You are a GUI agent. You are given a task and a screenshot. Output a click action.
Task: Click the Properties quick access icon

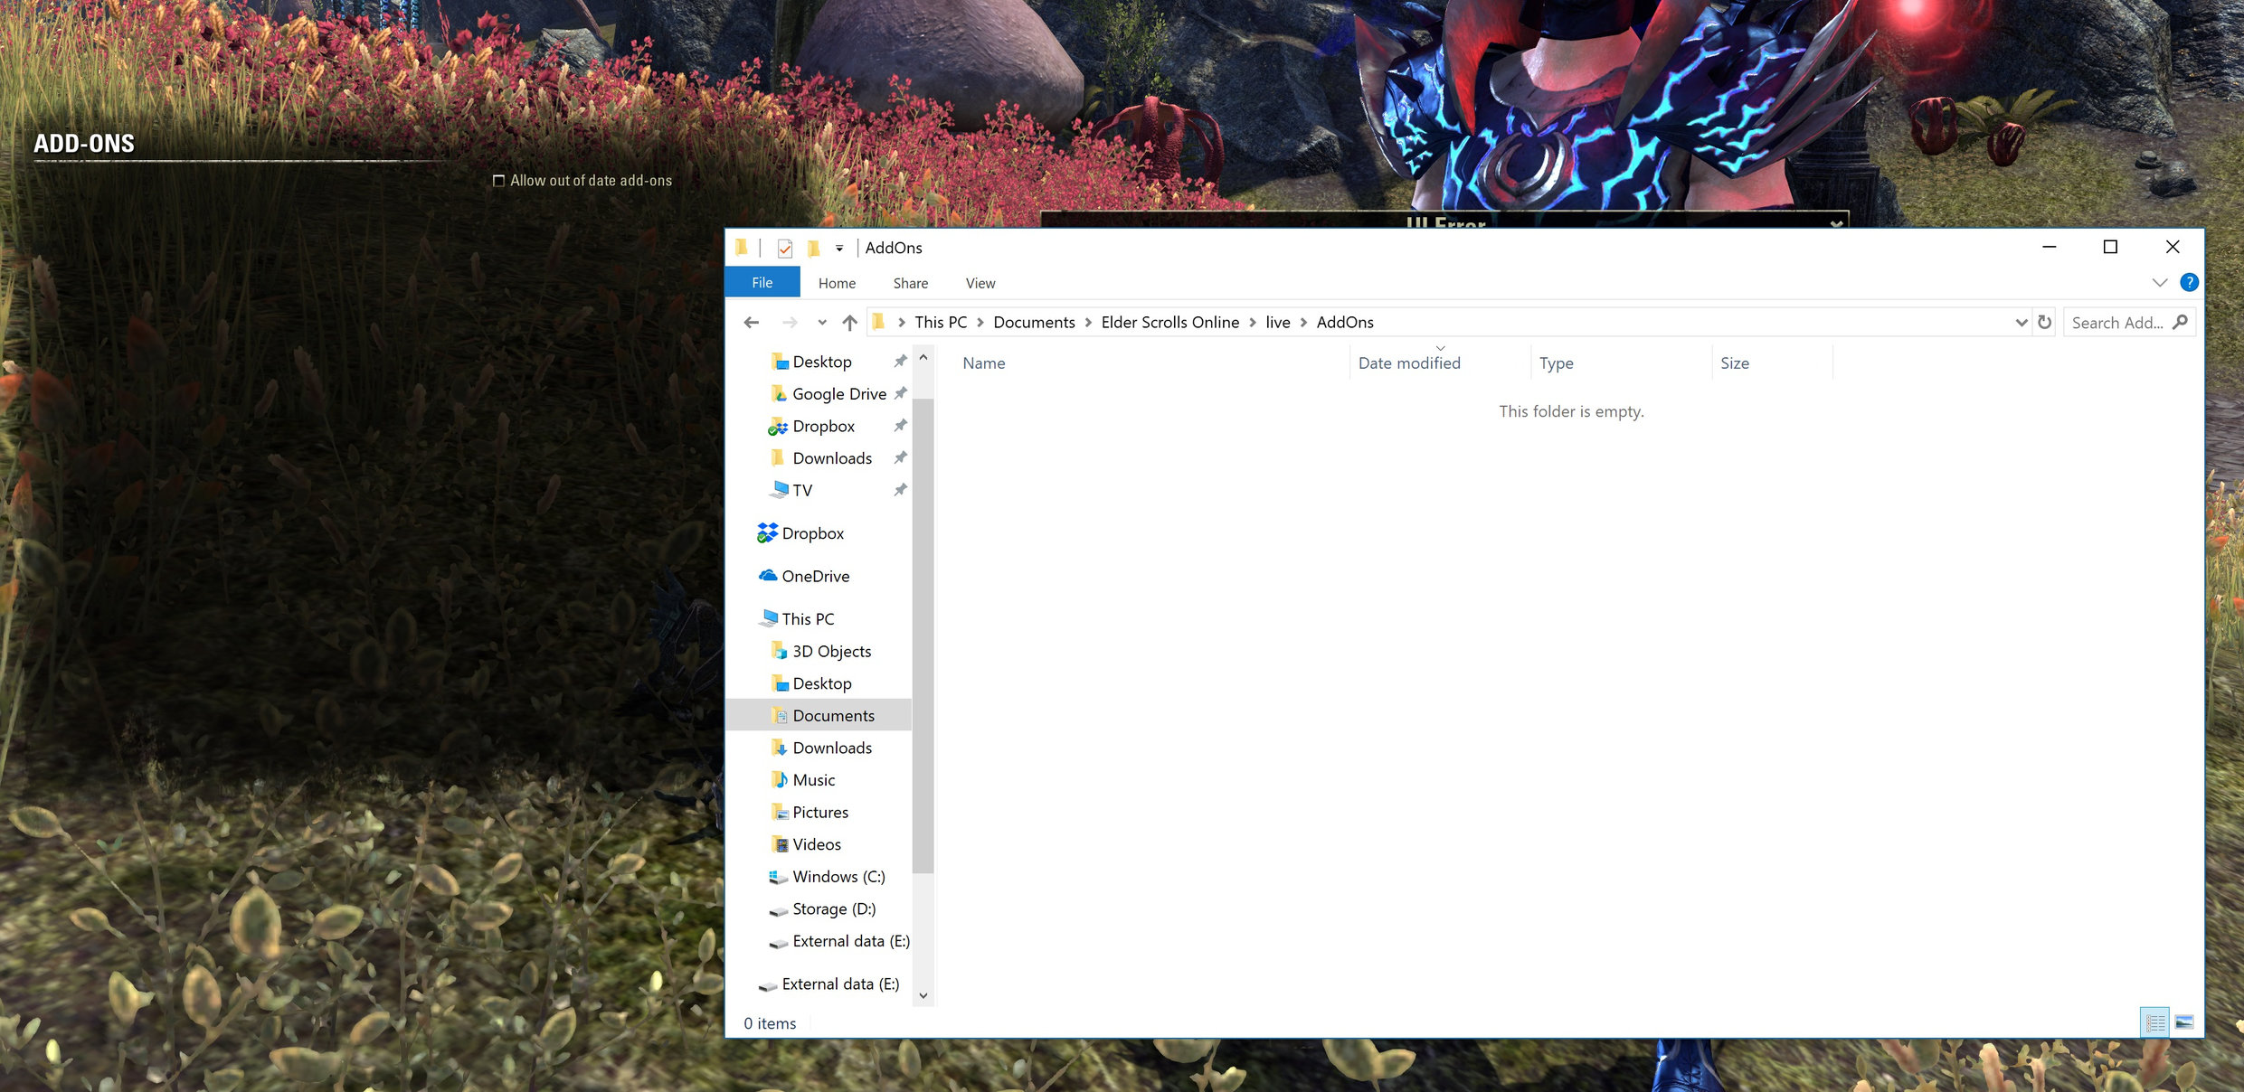coord(785,248)
